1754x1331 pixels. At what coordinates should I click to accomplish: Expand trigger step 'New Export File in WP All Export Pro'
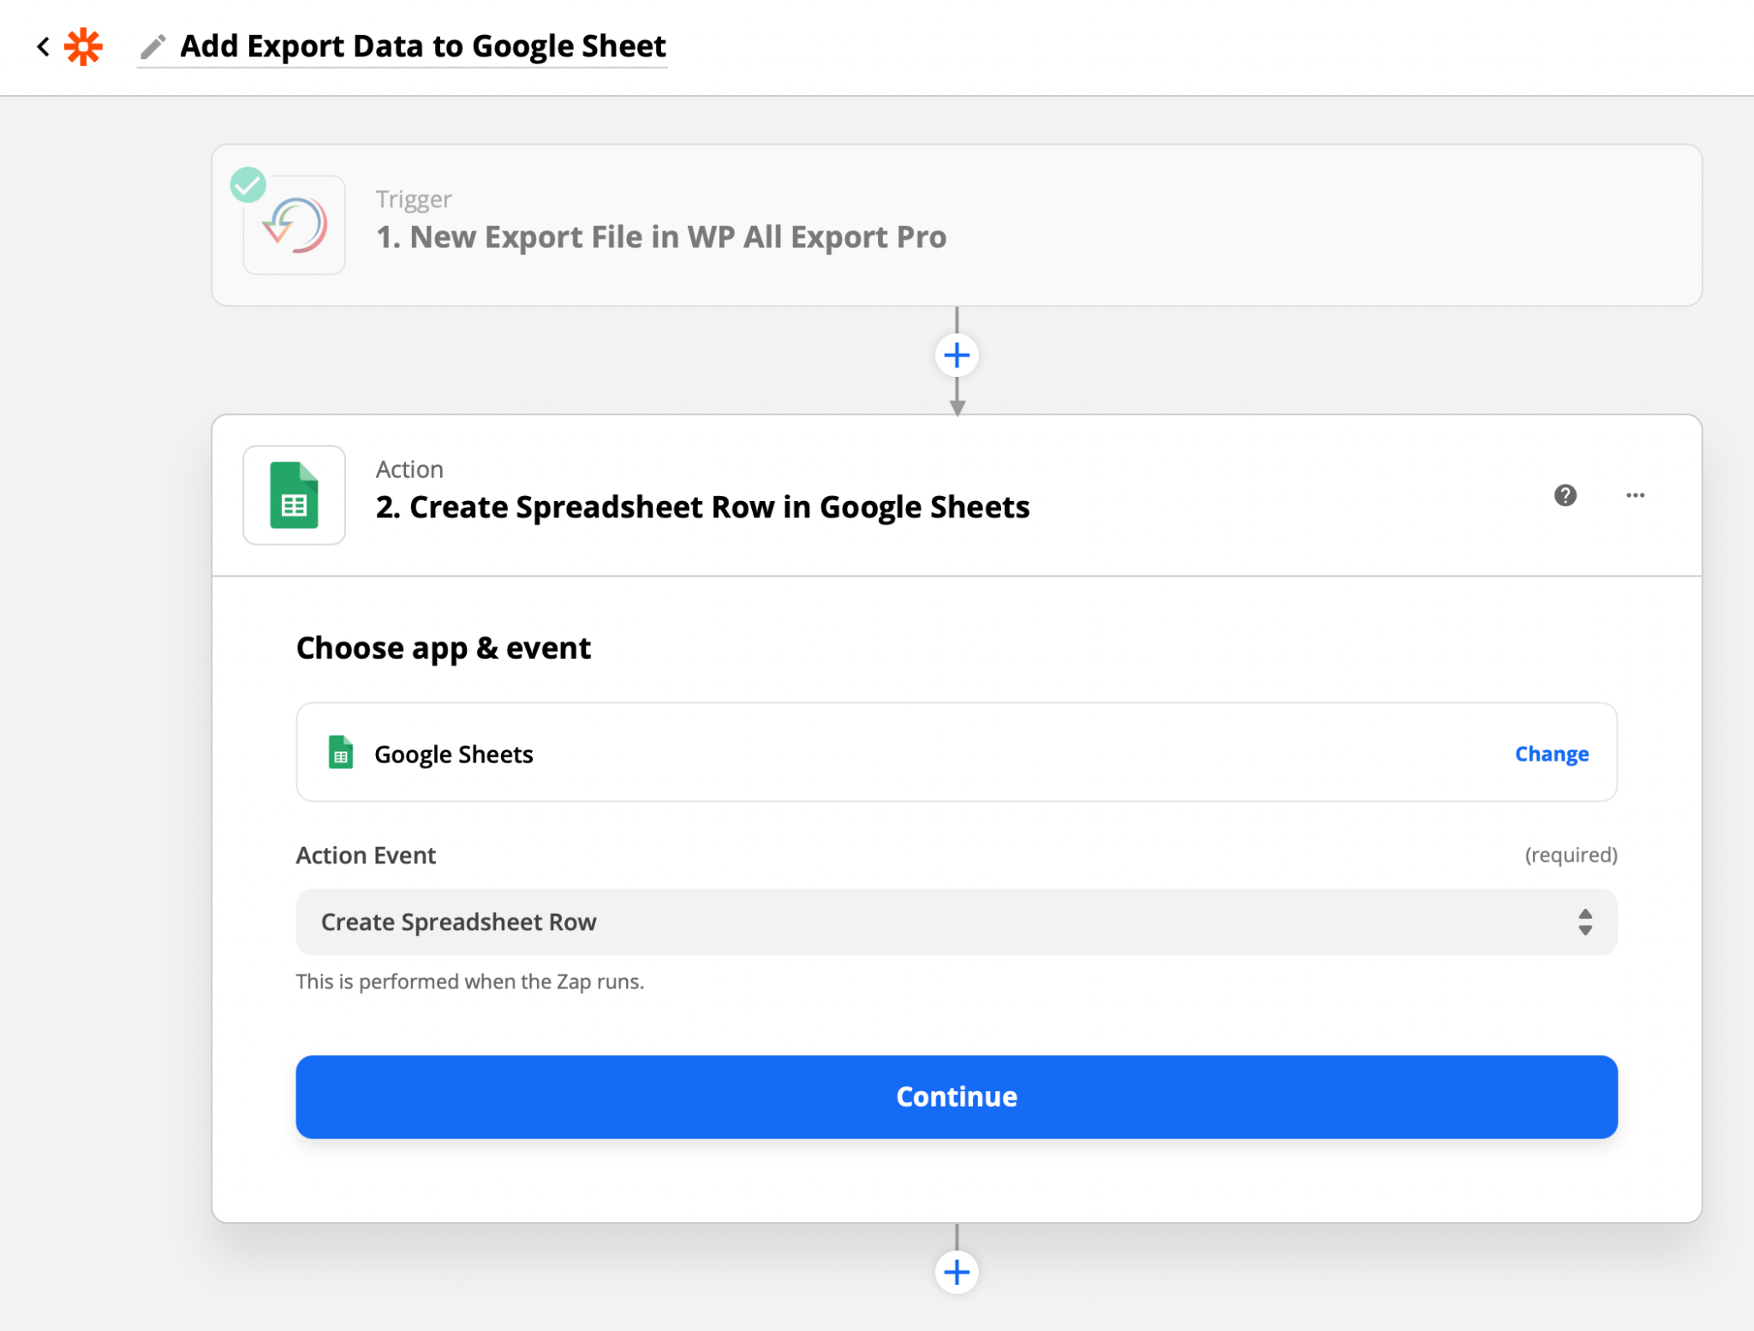click(x=957, y=225)
